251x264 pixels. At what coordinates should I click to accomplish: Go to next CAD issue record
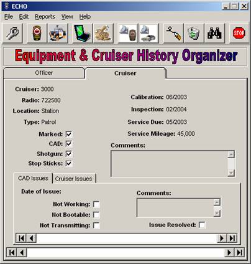pos(222,238)
